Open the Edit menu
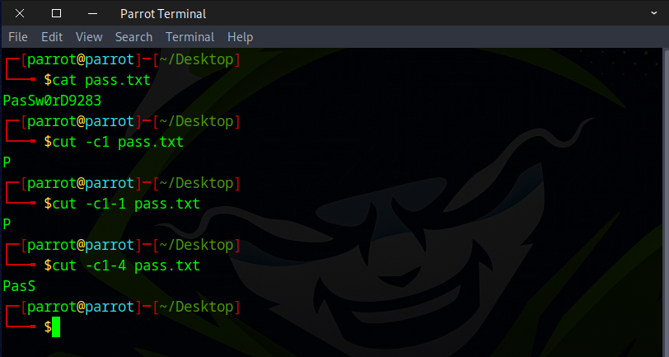This screenshot has width=669, height=357. point(52,37)
